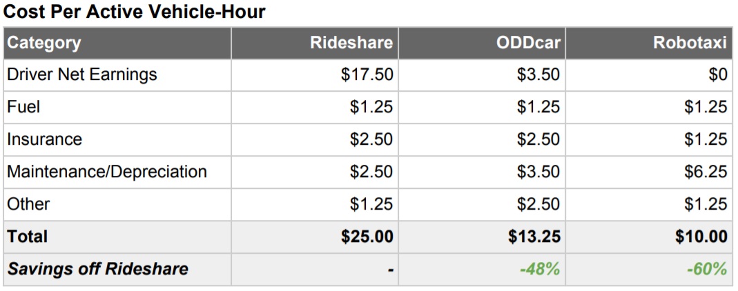Click the Rideshare total $25.00 cell

click(x=367, y=237)
